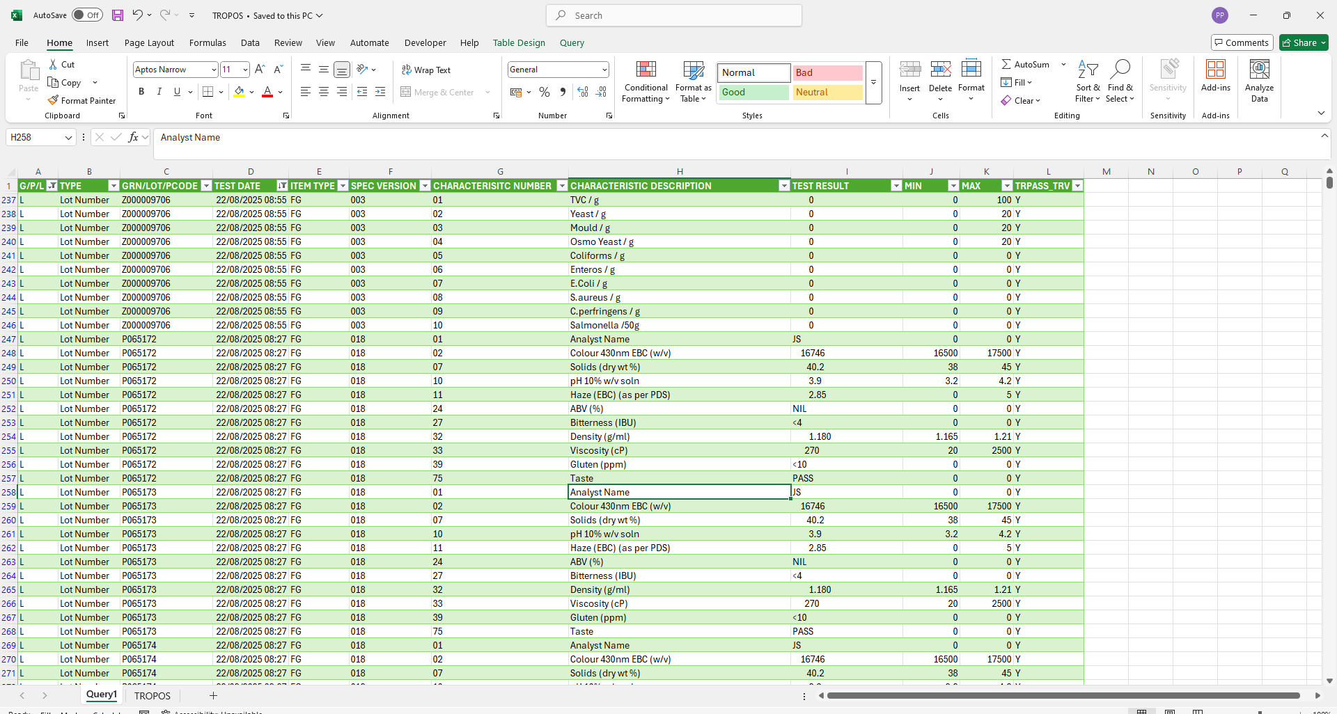Apply fill color yellow swatch

239,92
